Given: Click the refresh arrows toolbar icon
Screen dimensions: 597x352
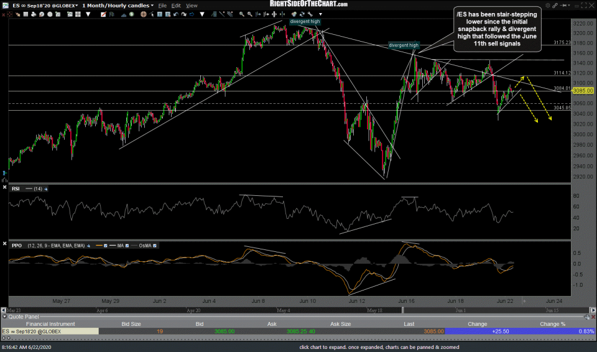Looking at the screenshot, I should click(302, 14).
